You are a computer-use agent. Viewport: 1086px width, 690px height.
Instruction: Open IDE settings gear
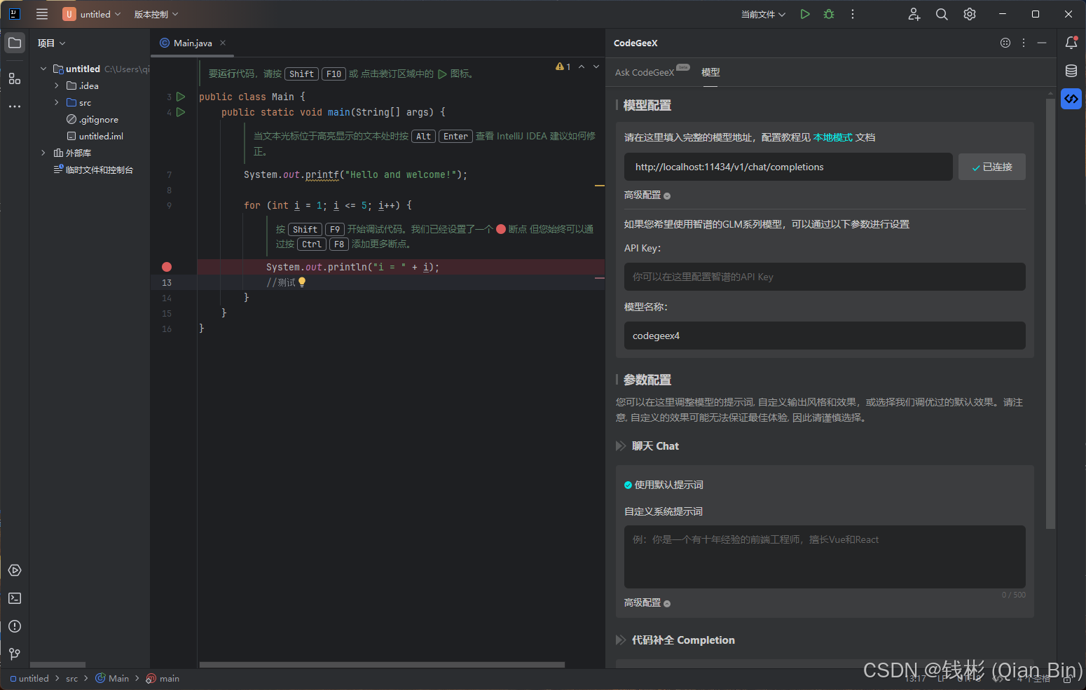click(x=970, y=14)
